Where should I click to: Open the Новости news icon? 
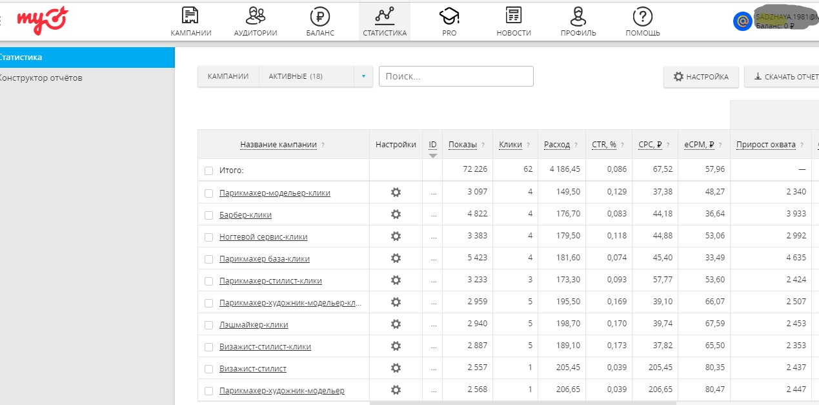(x=514, y=16)
